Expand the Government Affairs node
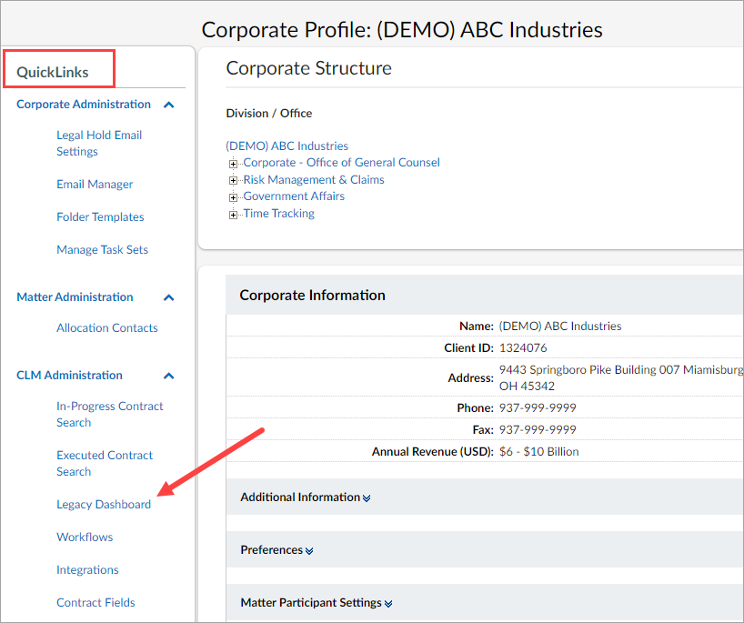Image resolution: width=744 pixels, height=623 pixels. tap(233, 196)
